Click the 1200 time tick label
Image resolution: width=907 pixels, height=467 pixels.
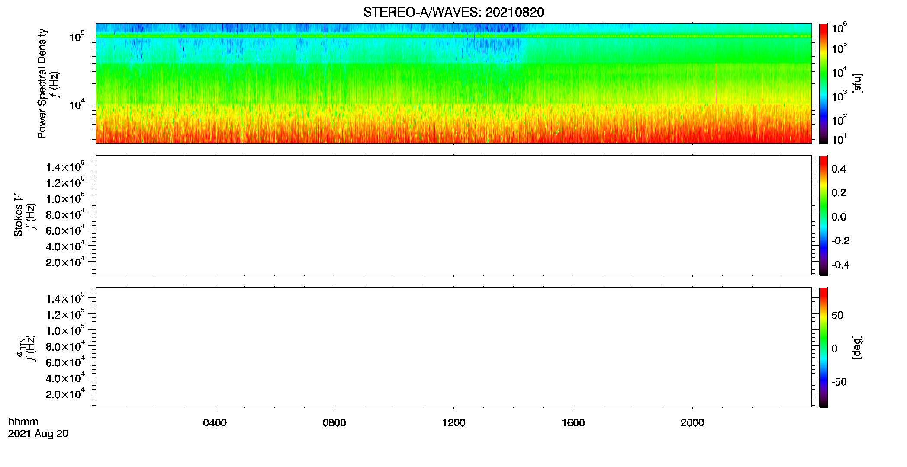pos(453,423)
